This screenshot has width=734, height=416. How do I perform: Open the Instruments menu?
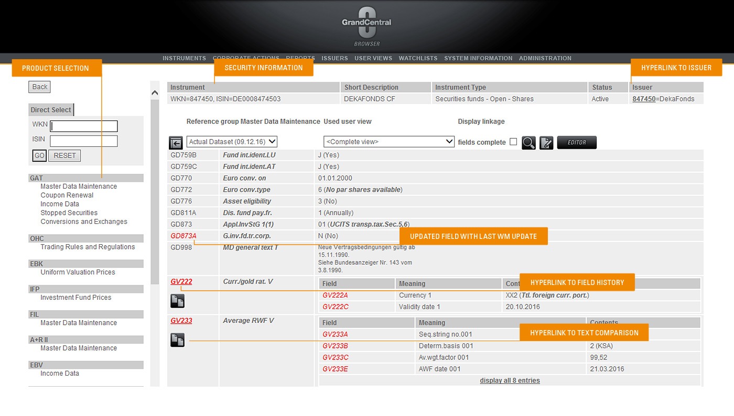tap(184, 58)
